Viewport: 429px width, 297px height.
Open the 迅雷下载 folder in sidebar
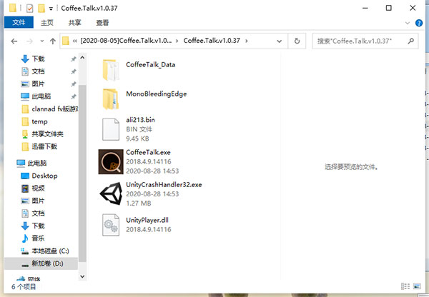(44, 147)
